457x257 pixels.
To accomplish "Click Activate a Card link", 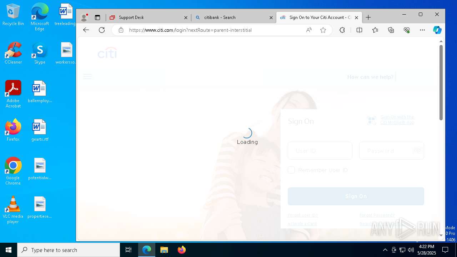I will point(302,224).
